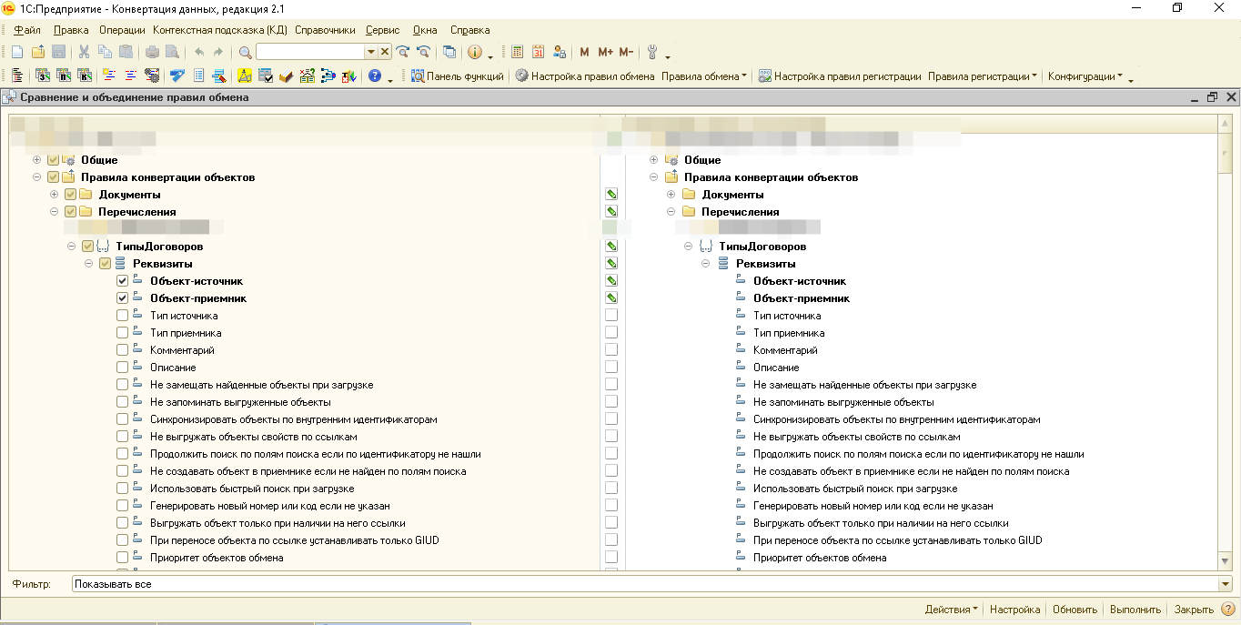The image size is (1241, 625).
Task: Open the windows list icon
Action: click(449, 52)
